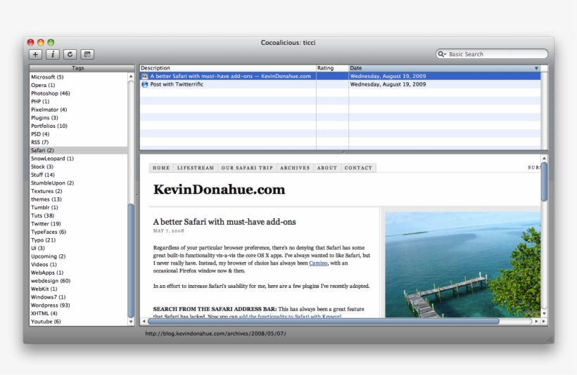Select the Wordpress (93) tag
This screenshot has height=375, width=577.
[x=78, y=305]
